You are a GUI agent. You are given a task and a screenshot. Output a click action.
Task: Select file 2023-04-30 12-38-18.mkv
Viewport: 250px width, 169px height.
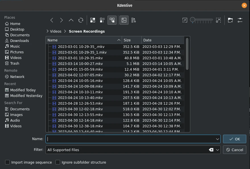pyautogui.click(x=80, y=126)
